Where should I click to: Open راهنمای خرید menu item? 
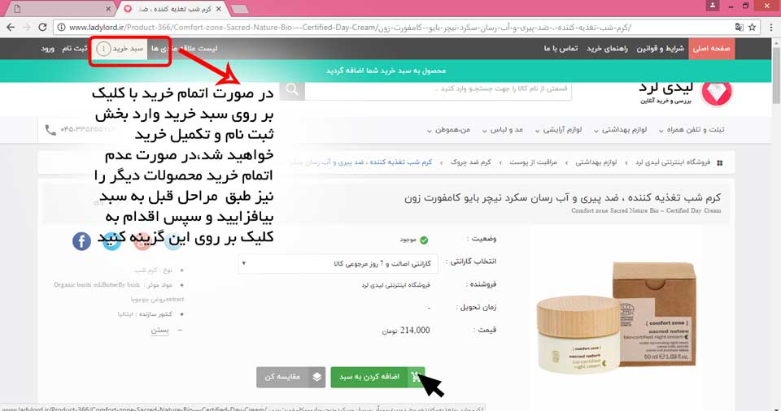point(607,48)
